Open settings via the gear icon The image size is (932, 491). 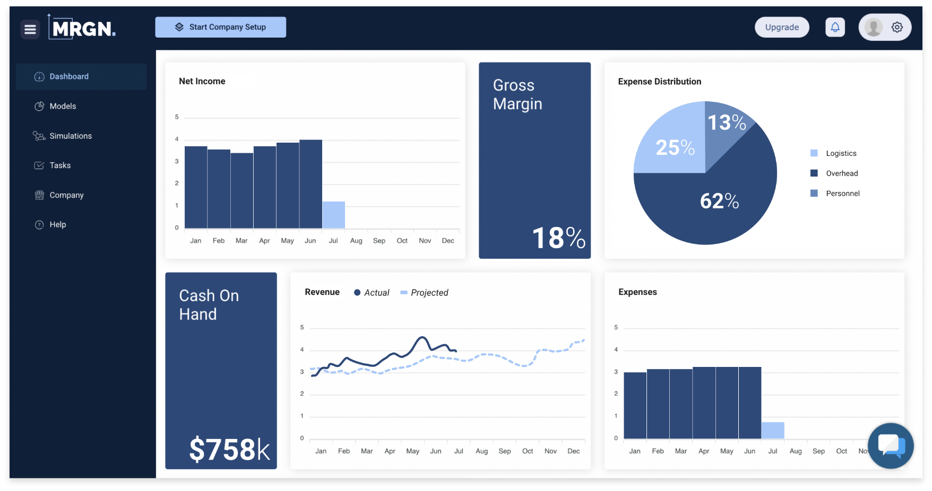897,27
